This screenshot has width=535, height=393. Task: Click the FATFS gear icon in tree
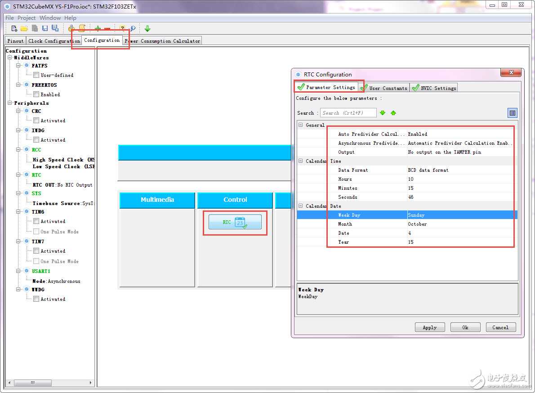click(x=27, y=65)
